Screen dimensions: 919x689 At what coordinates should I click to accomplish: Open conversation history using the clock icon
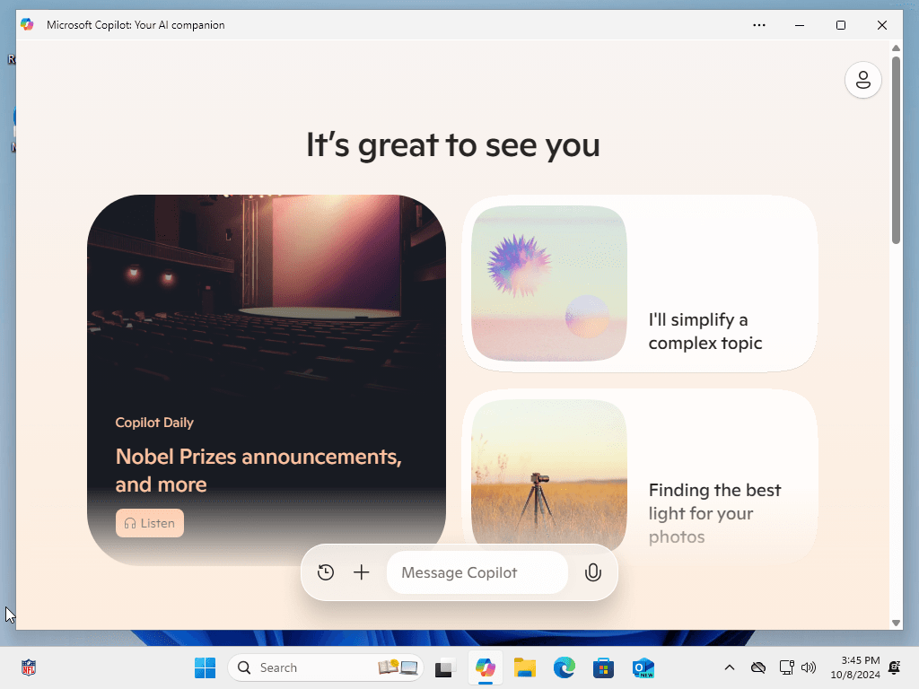click(326, 571)
